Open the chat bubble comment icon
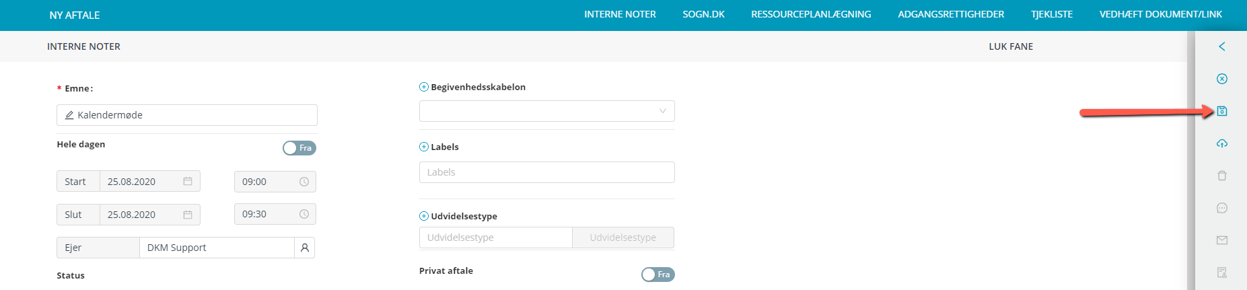The height and width of the screenshot is (290, 1247). [x=1222, y=208]
